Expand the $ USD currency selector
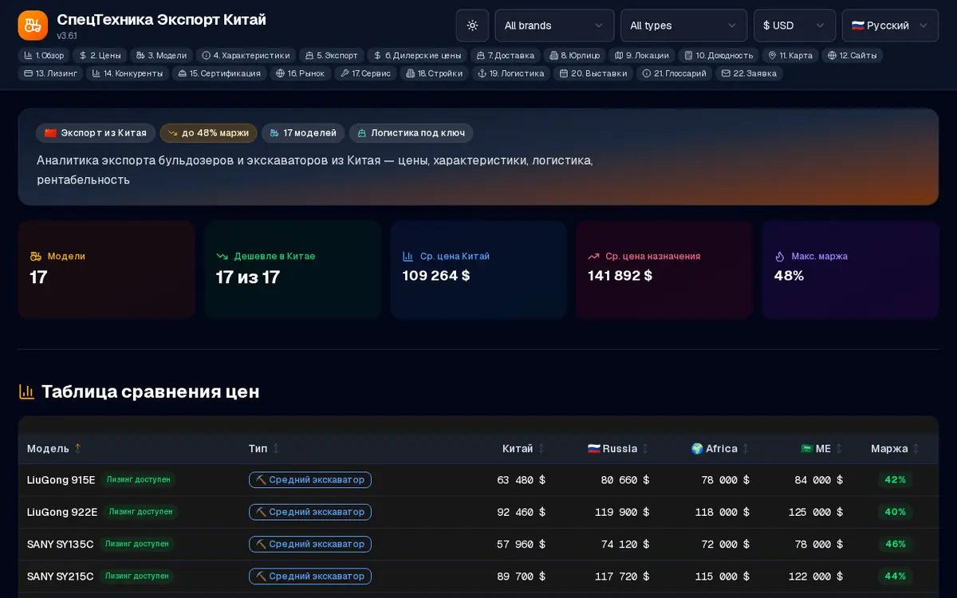The height and width of the screenshot is (598, 957). click(794, 26)
